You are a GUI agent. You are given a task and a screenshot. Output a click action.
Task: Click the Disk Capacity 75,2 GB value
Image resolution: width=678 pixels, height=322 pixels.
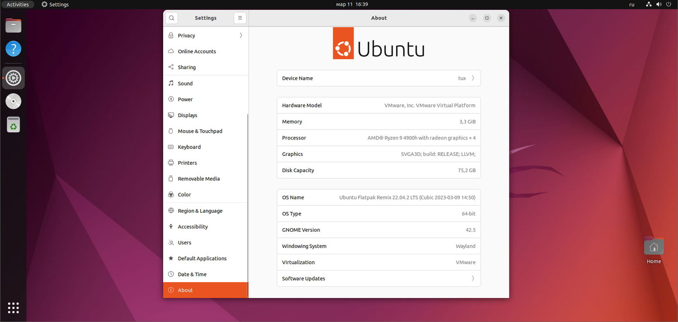click(x=466, y=170)
